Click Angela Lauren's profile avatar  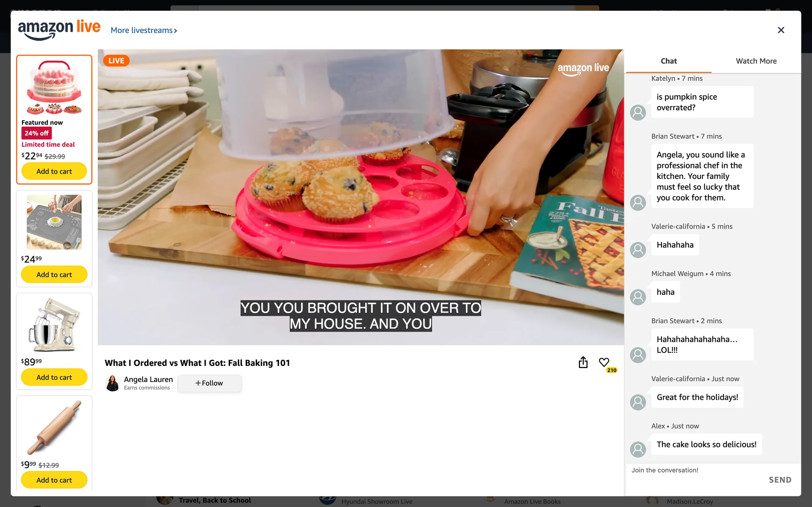tap(112, 383)
